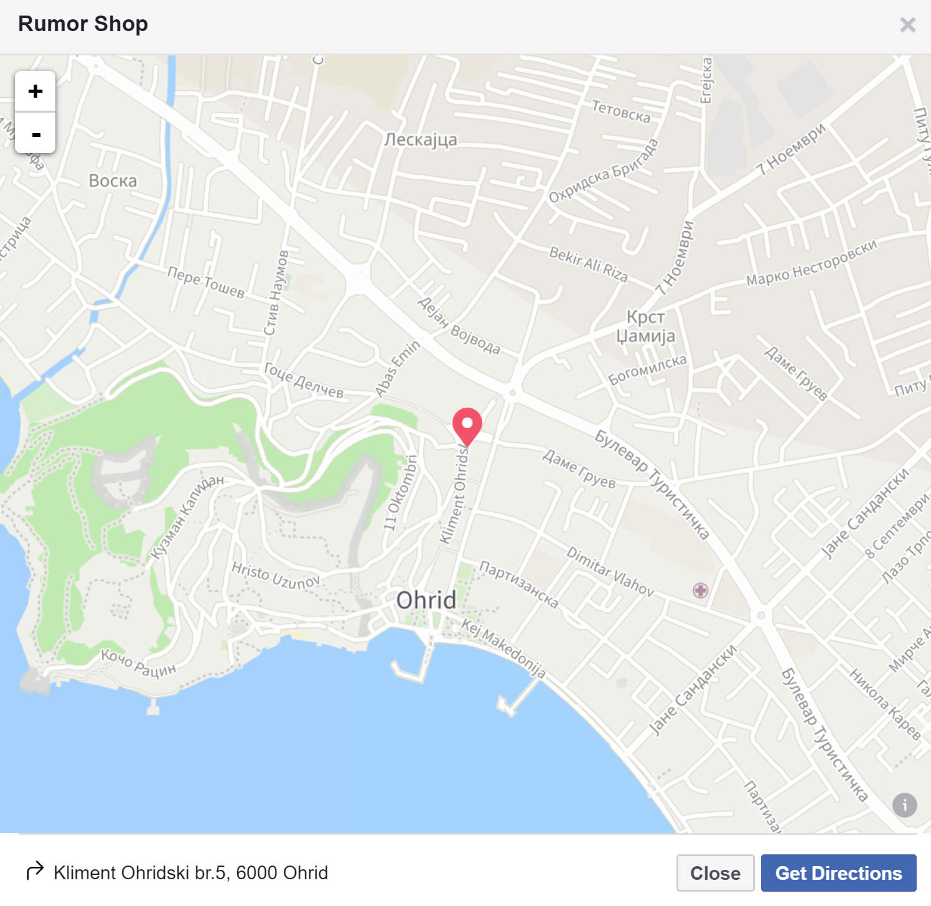Zoom out the map with minus button

[x=35, y=133]
